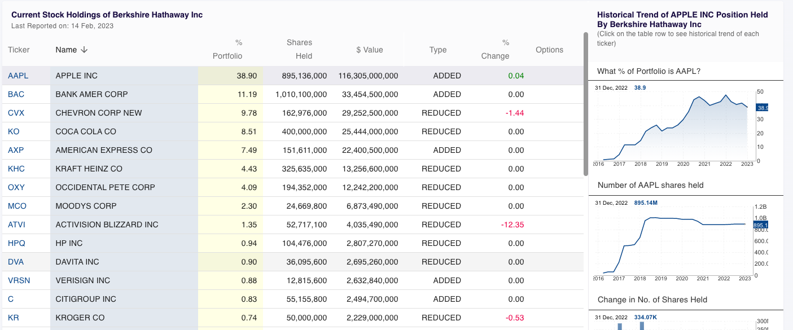Click the Ticker column header
The image size is (793, 330).
pyautogui.click(x=19, y=50)
